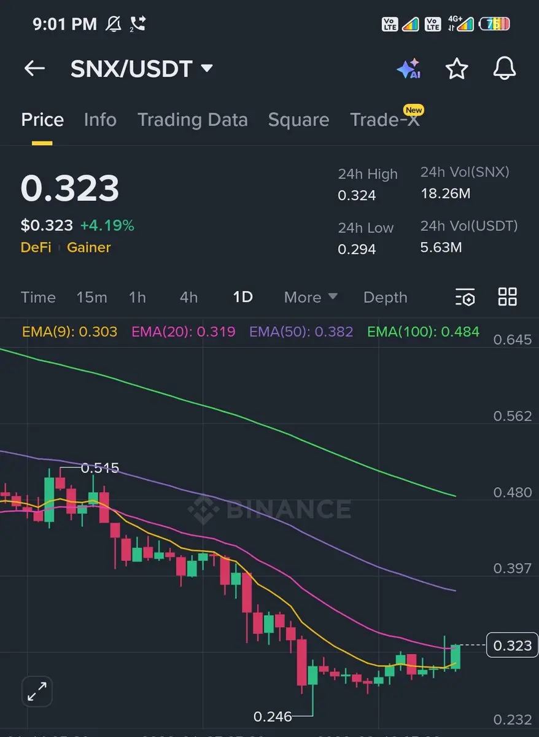Tap the 24h Vol(USDT) 5.63M value
Viewport: 539px width, 737px height.
pyautogui.click(x=441, y=248)
